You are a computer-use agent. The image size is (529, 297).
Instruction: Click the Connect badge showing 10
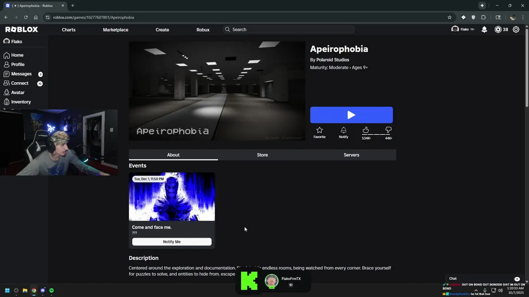click(40, 84)
